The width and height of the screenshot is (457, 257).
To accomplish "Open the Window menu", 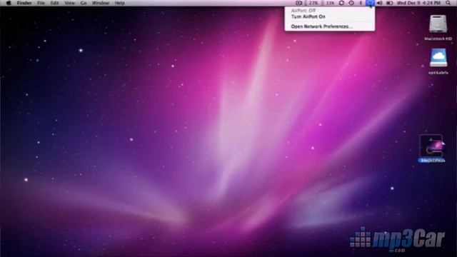I will coord(100,3).
